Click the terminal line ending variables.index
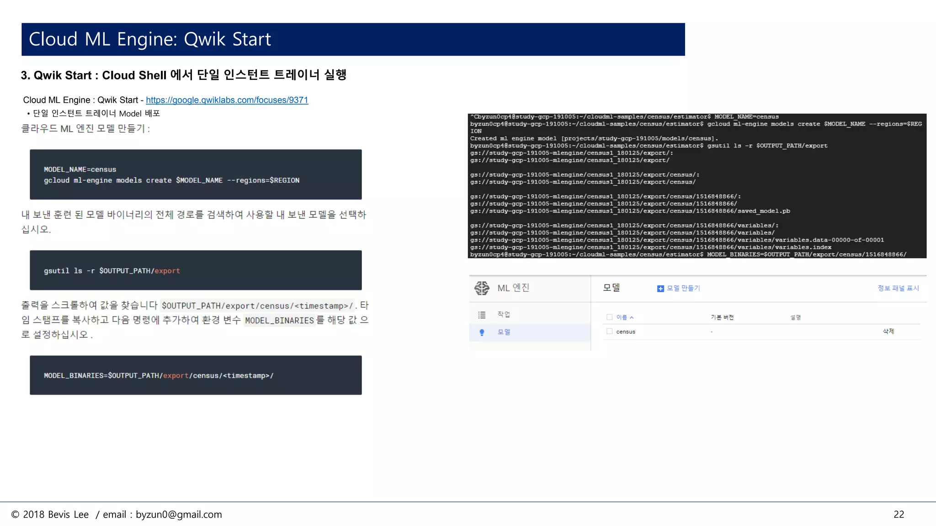936x526 pixels. tap(651, 247)
